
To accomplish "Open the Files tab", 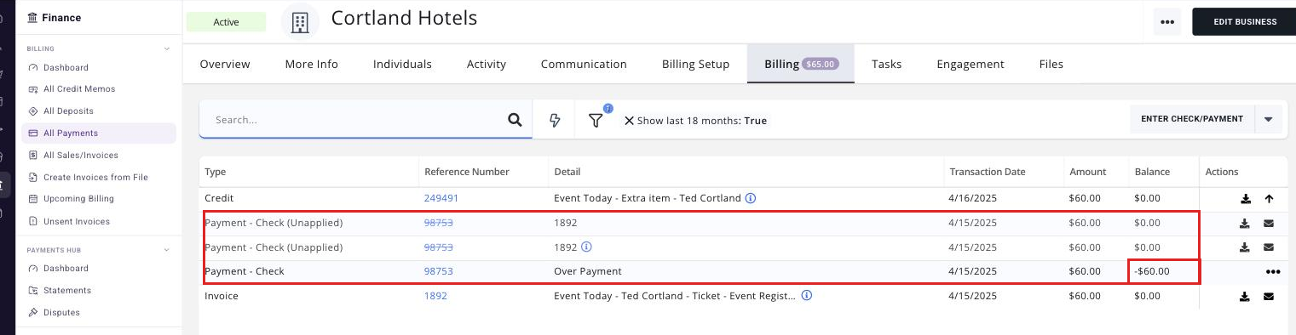I will (x=1051, y=64).
